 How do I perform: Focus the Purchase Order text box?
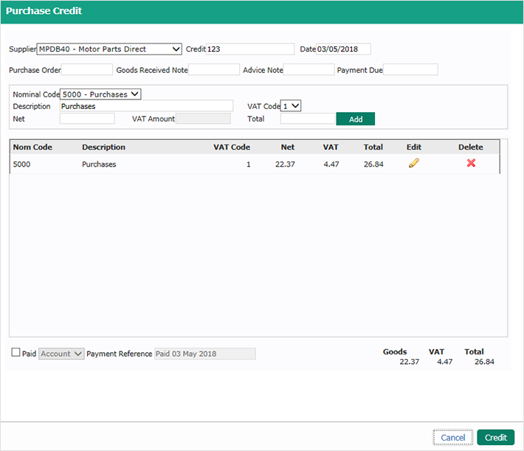pyautogui.click(x=87, y=70)
